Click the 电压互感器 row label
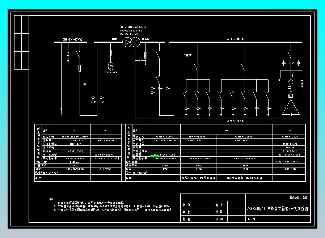The width and height of the screenshot is (325, 238). 50,155
